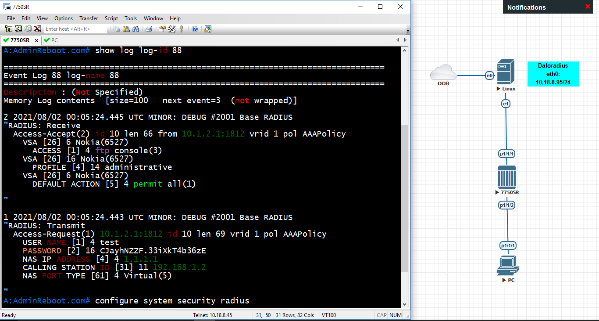Click the p1/1/1 label above PC node
The height and width of the screenshot is (321, 599).
508,245
